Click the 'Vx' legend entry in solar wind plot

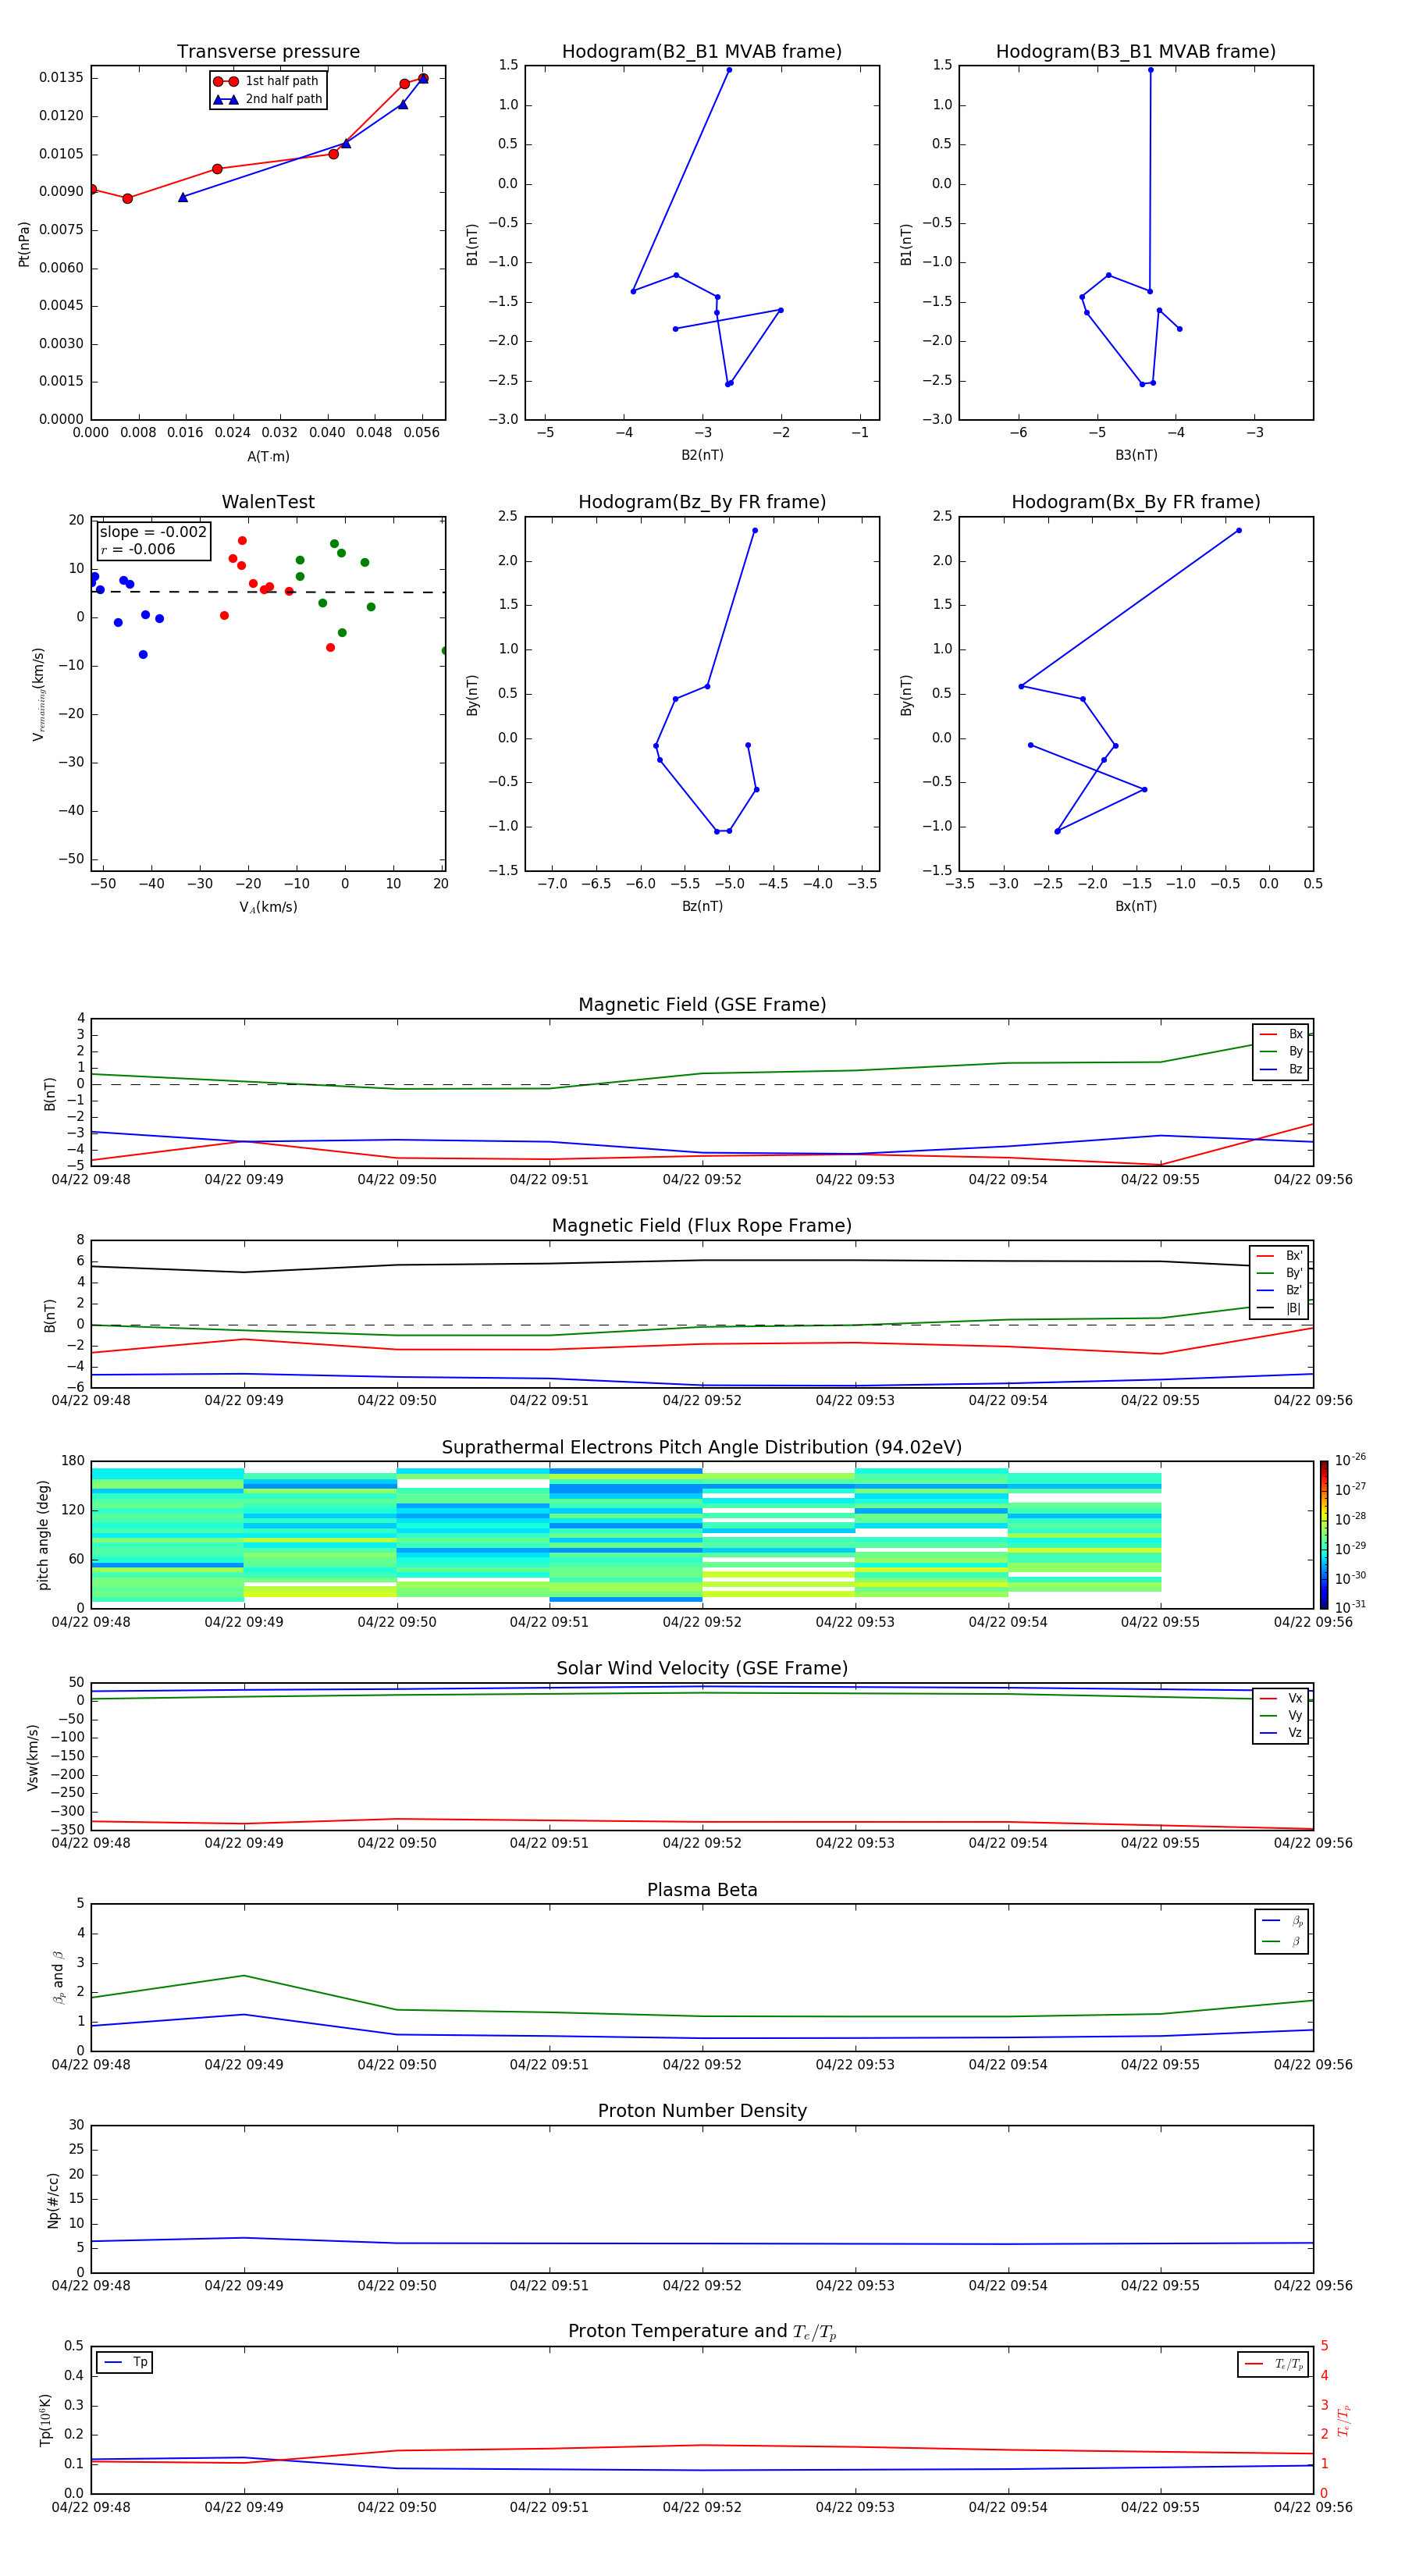(x=1281, y=1699)
